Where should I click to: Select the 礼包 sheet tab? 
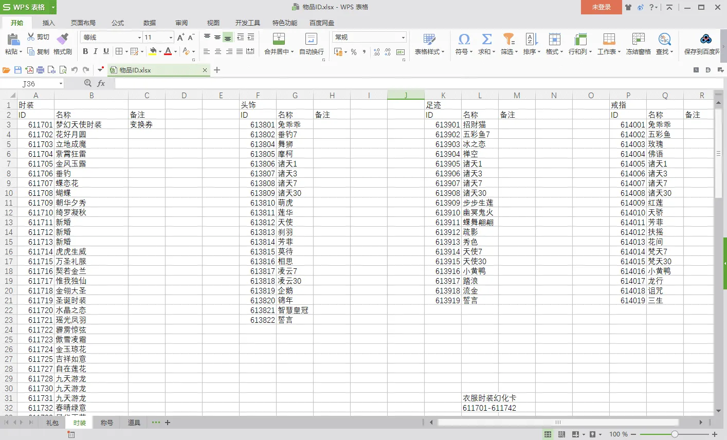52,423
